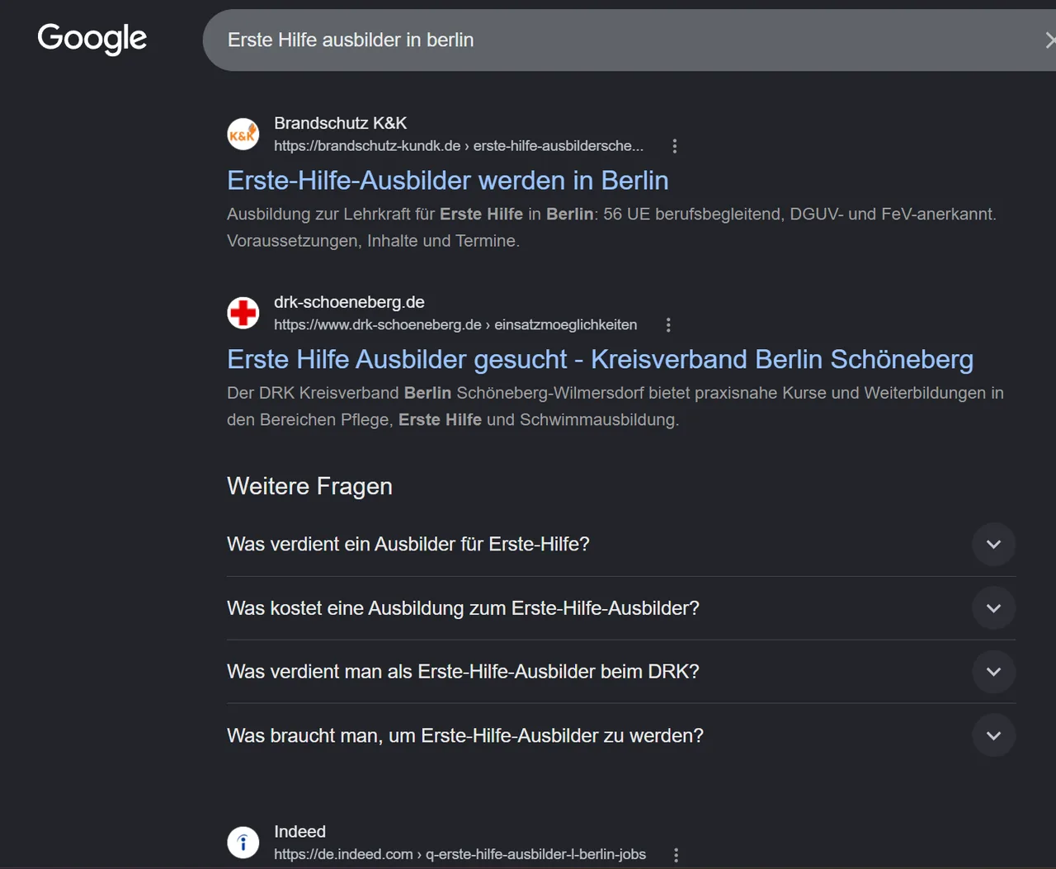Click snippet 'Der DRK Kreisverband Berlin Schöneberg-Wilmersdorf'
This screenshot has height=869, width=1056.
[x=437, y=393]
